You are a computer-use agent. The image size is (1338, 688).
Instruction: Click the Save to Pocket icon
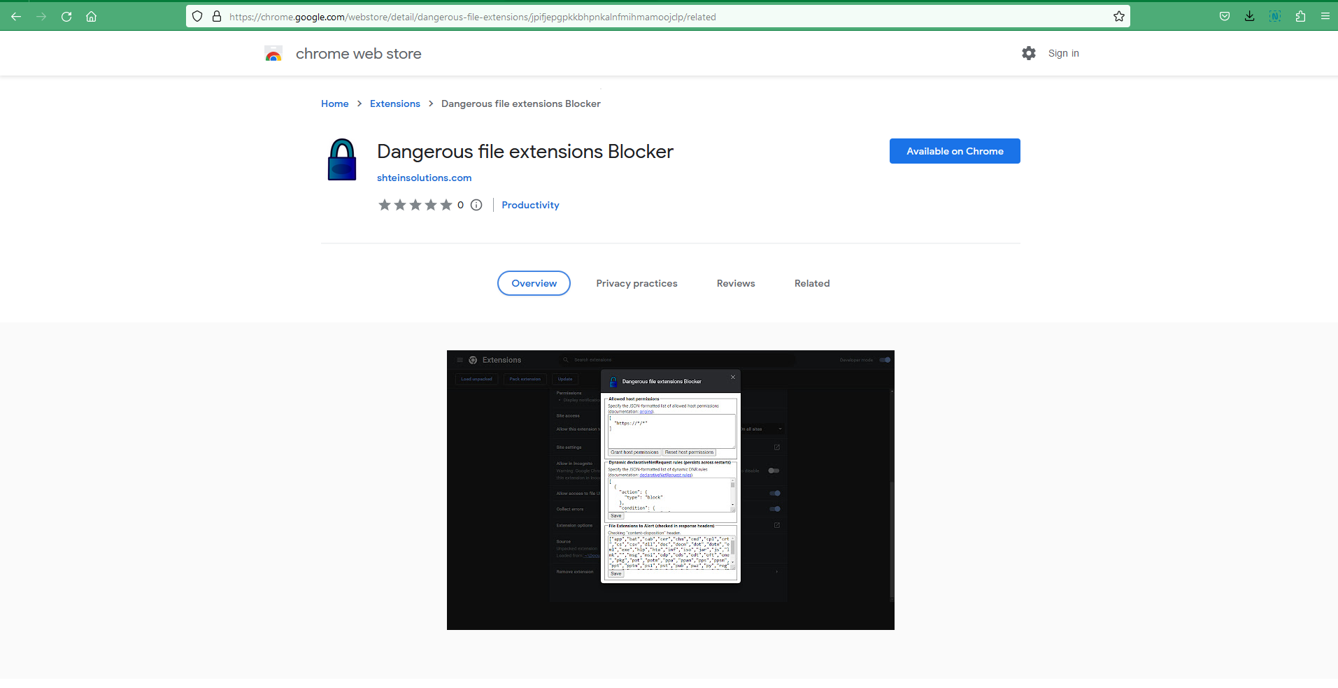[x=1224, y=17]
